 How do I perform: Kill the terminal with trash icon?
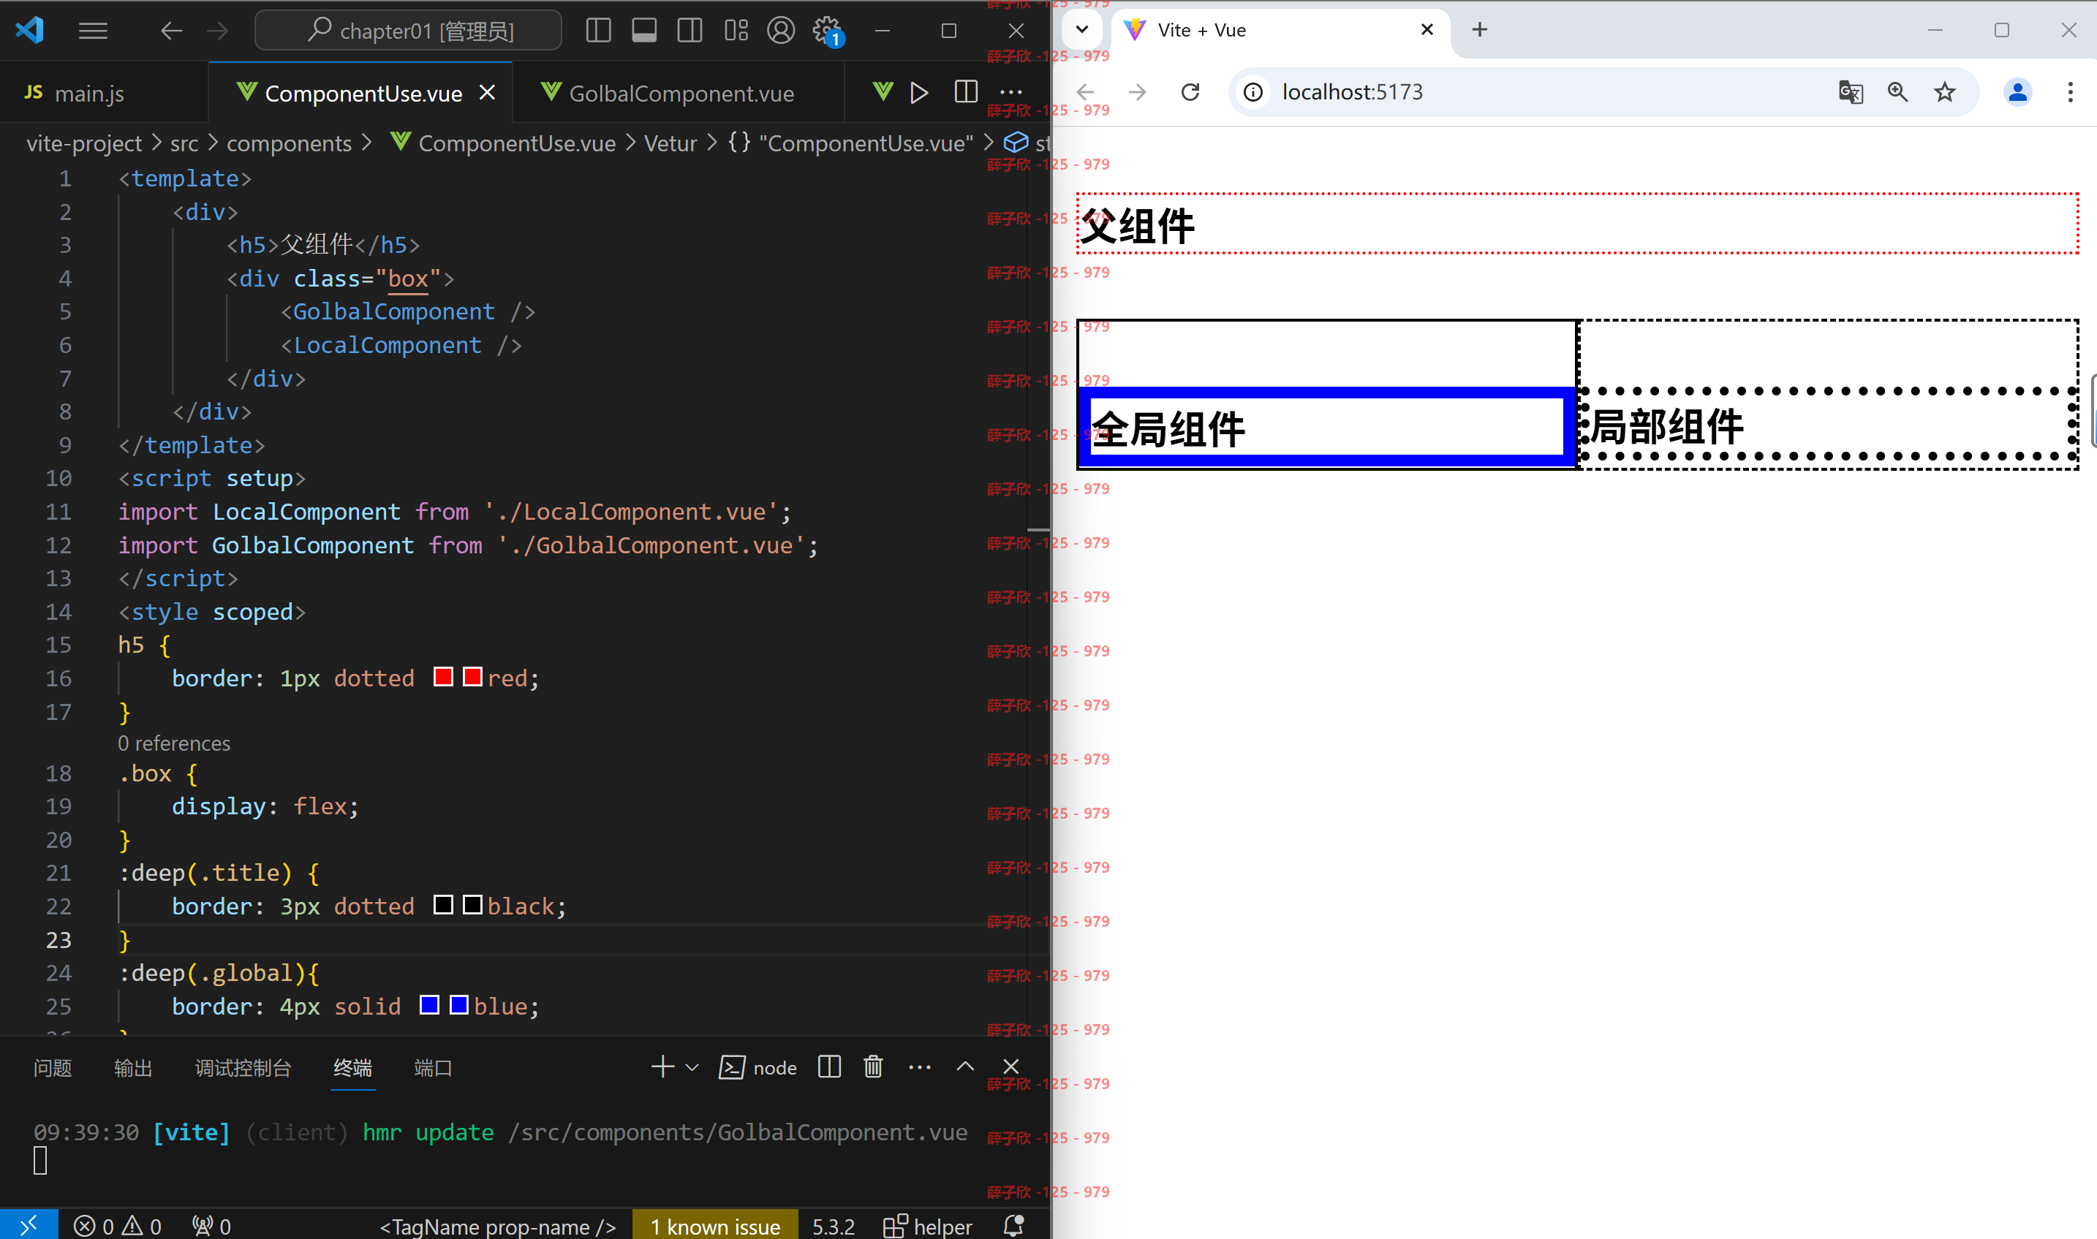pyautogui.click(x=874, y=1067)
